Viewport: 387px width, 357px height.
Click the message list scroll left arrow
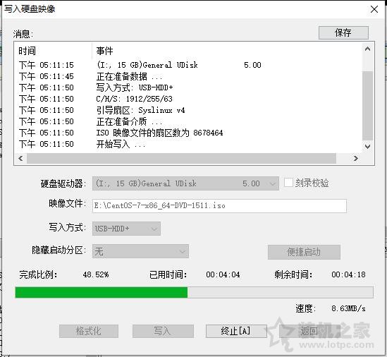pos(20,158)
